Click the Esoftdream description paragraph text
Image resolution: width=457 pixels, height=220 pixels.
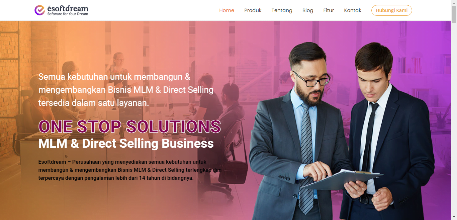coord(130,170)
